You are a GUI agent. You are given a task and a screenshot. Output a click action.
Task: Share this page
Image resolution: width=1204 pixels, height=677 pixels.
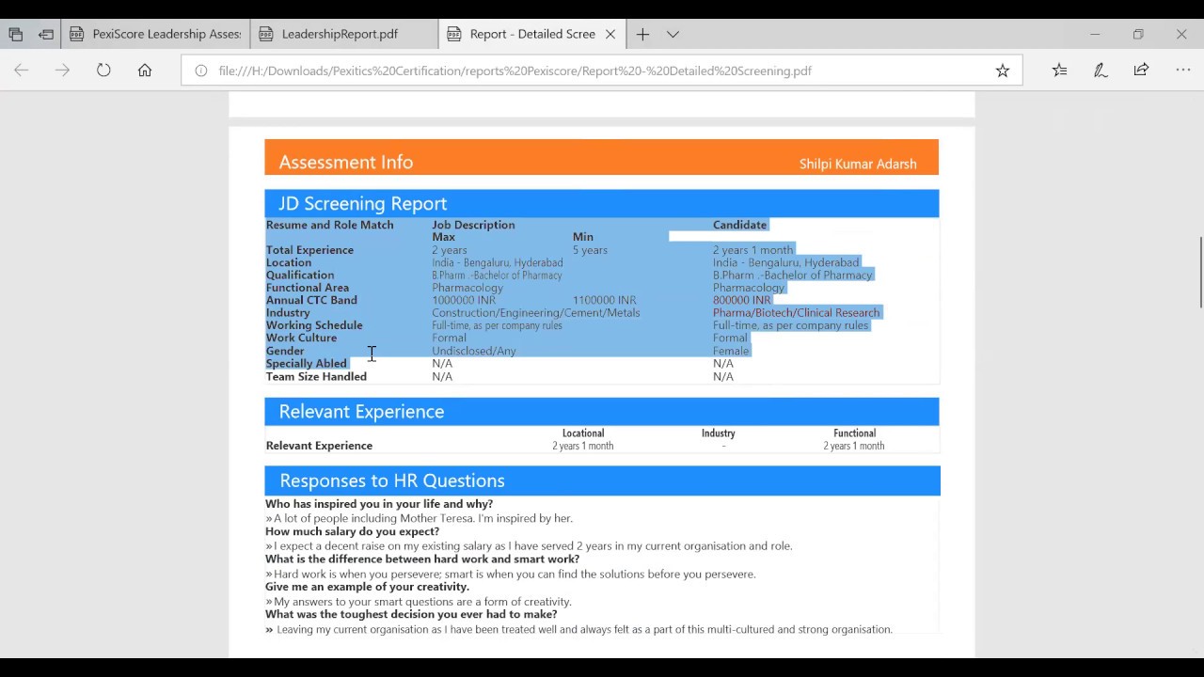pos(1141,71)
